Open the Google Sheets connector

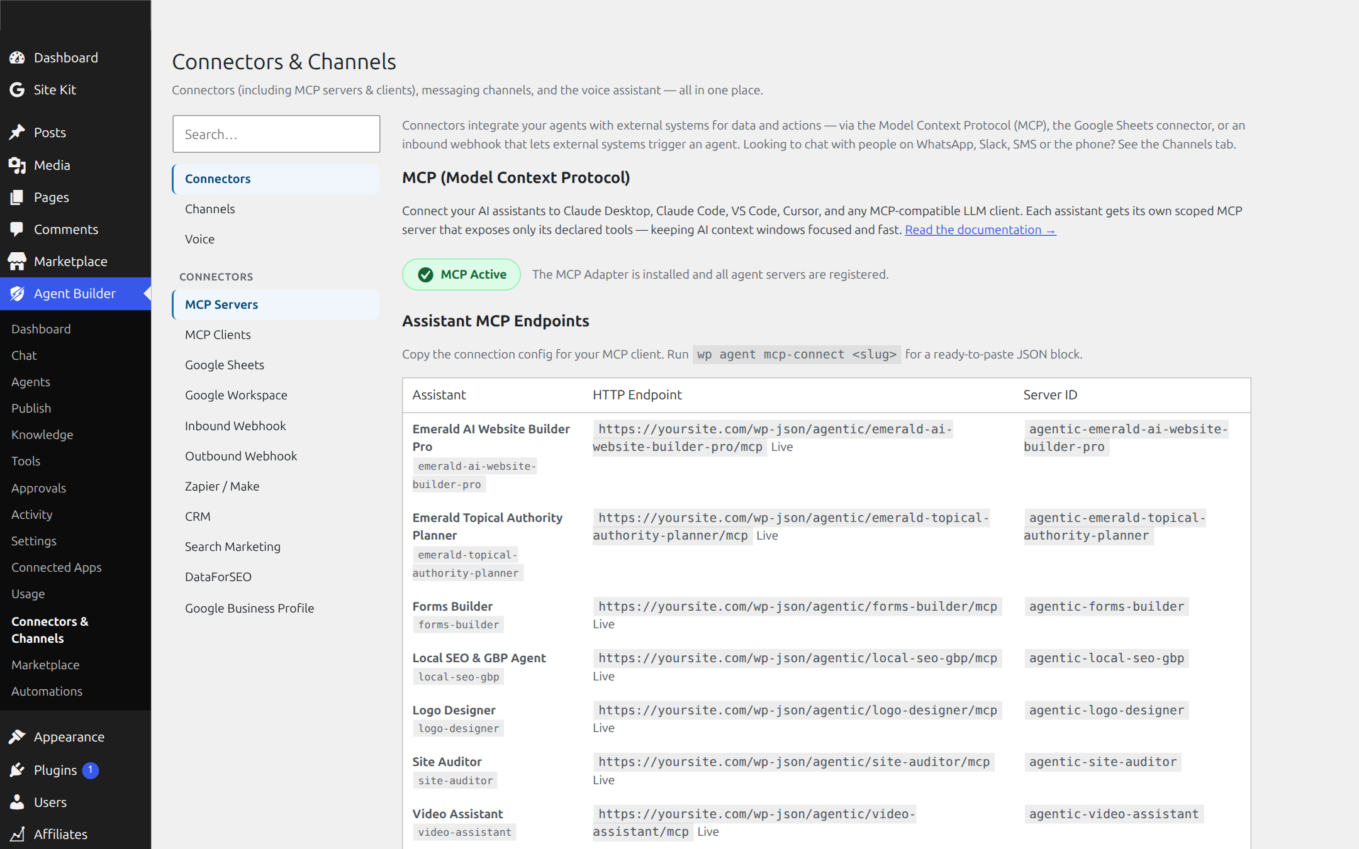pos(276,365)
